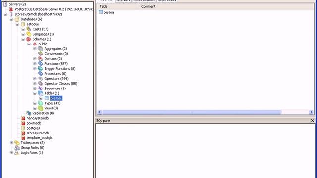
Task: Click the poiemadb database icon
Action: click(x=23, y=123)
